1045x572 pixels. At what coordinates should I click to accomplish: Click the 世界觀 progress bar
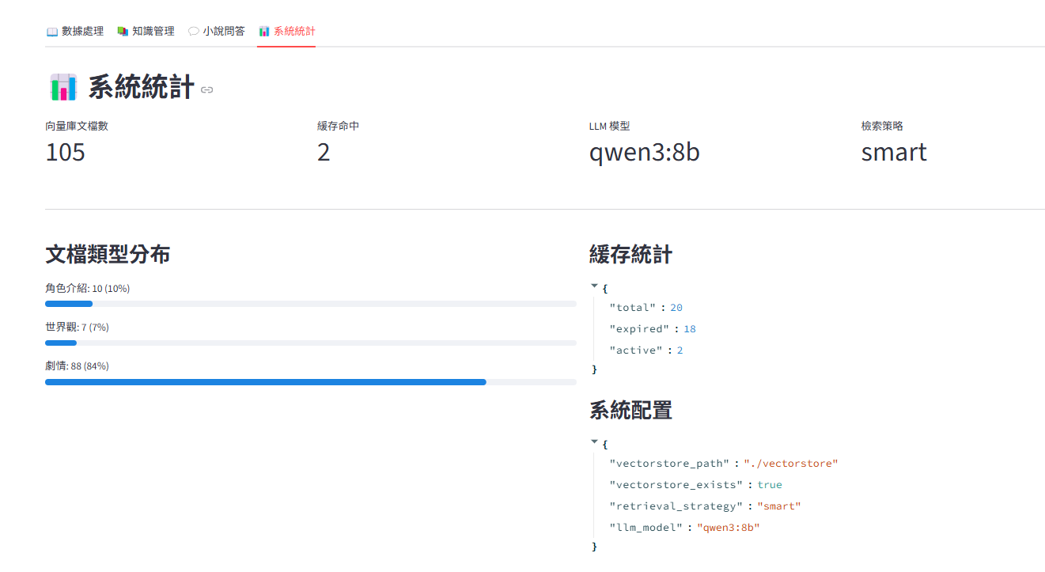[310, 343]
